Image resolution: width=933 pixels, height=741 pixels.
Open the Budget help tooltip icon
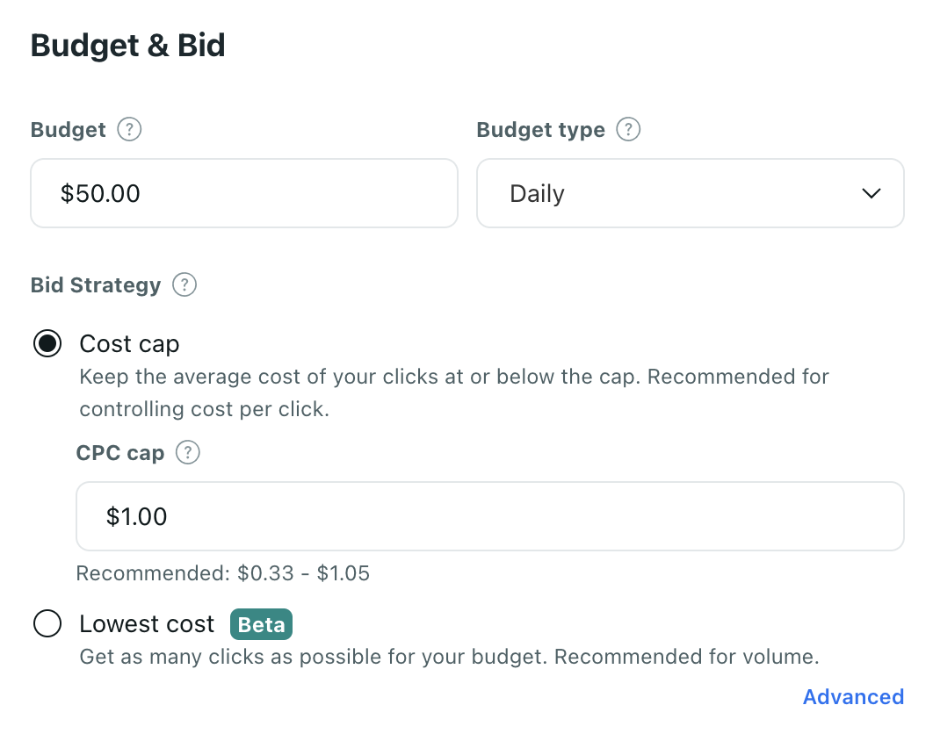(x=128, y=129)
